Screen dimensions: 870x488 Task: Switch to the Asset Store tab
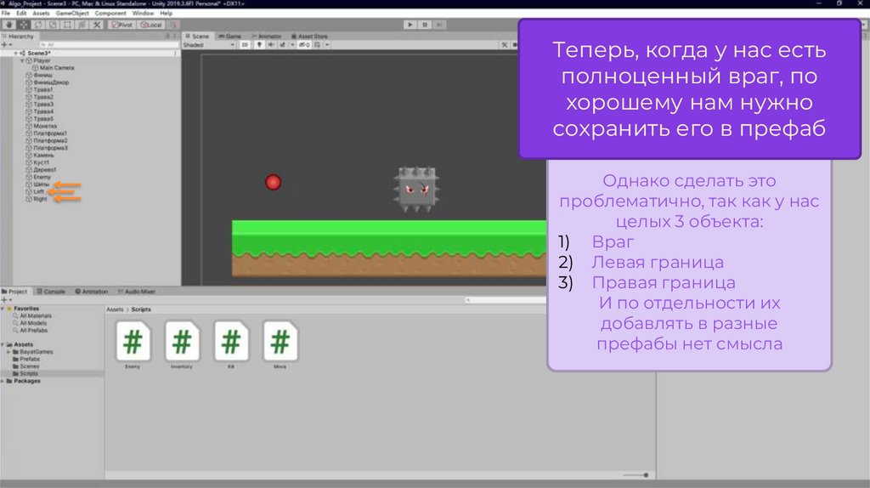tap(309, 36)
